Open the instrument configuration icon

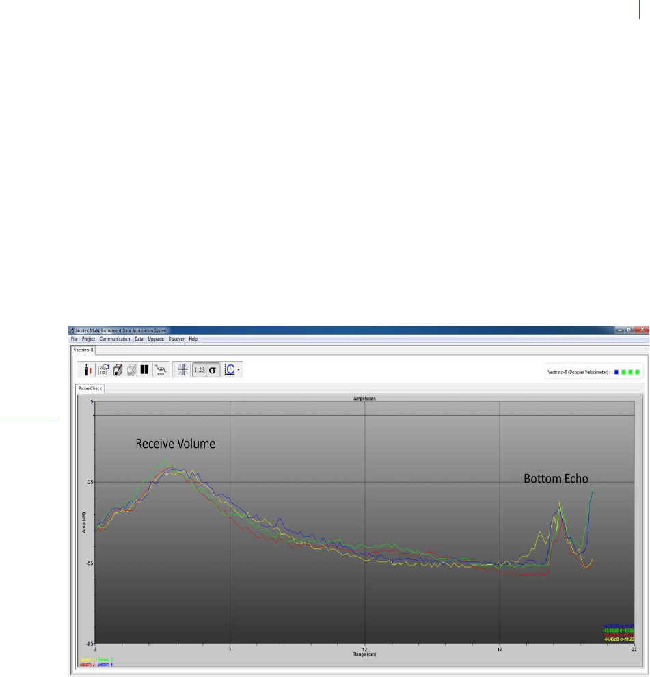click(x=103, y=369)
